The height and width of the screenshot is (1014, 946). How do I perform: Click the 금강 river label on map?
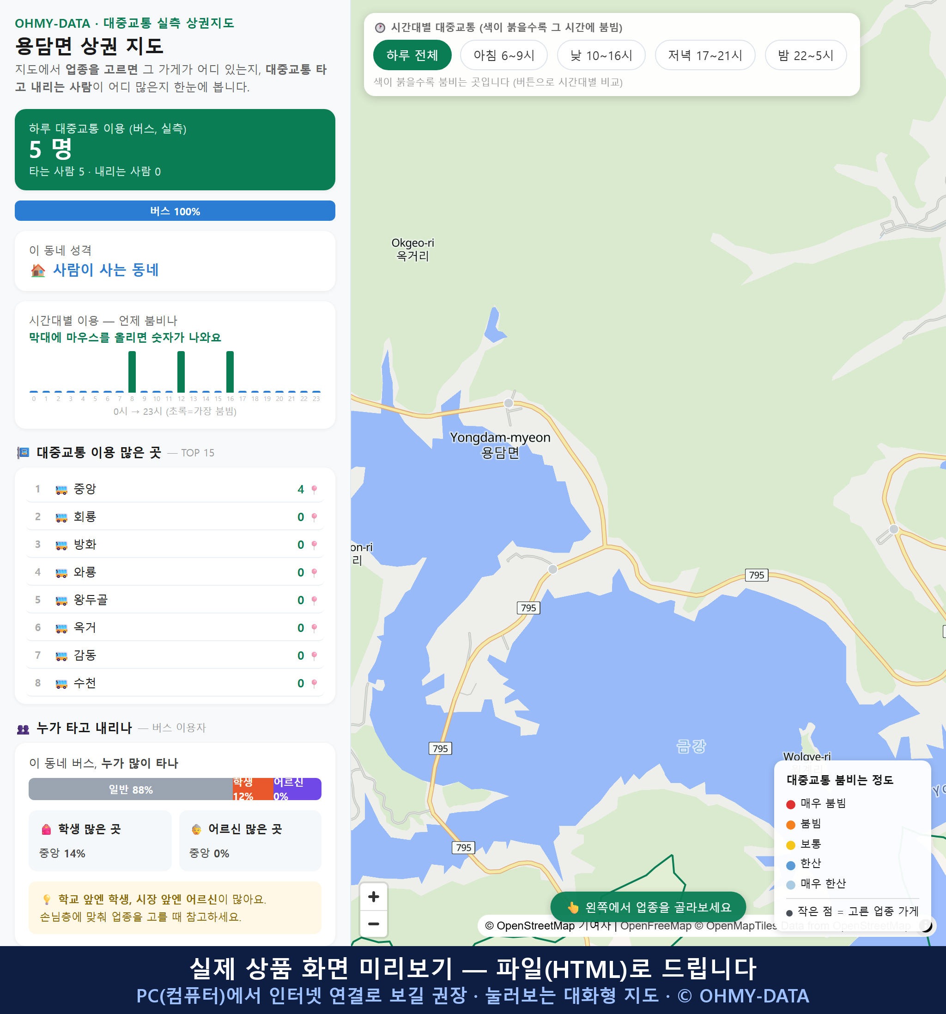click(691, 746)
